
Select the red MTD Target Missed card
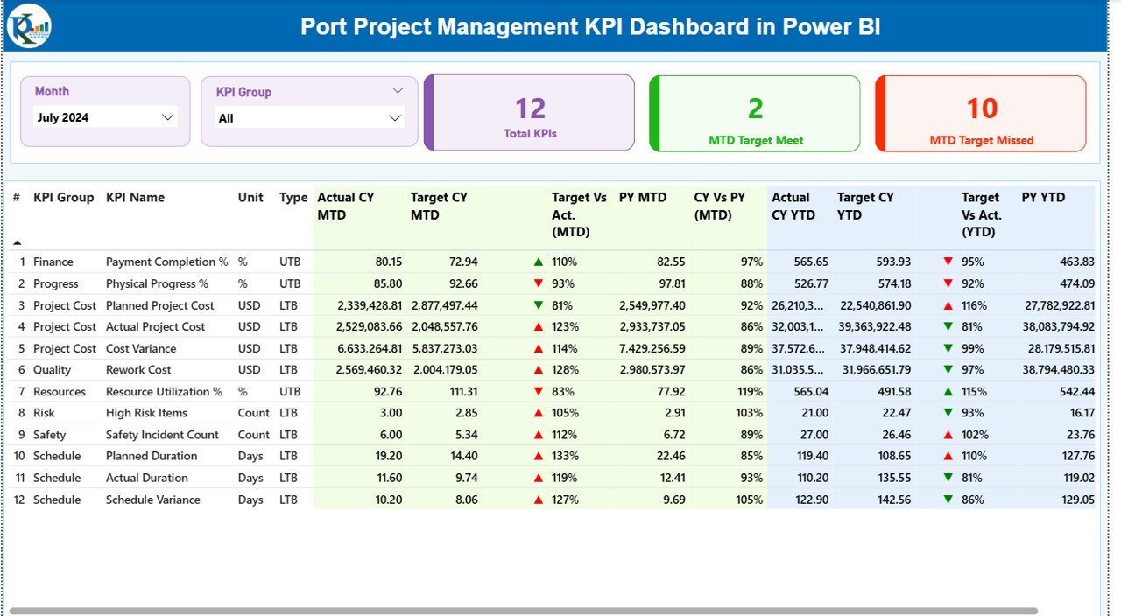click(979, 113)
